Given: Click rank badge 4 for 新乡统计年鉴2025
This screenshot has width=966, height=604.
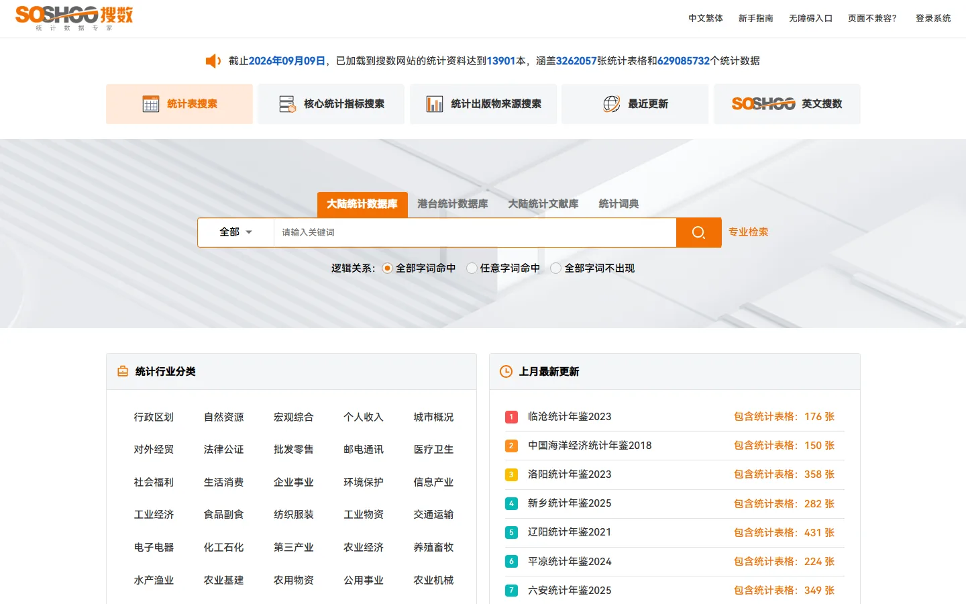Looking at the screenshot, I should coord(511,503).
